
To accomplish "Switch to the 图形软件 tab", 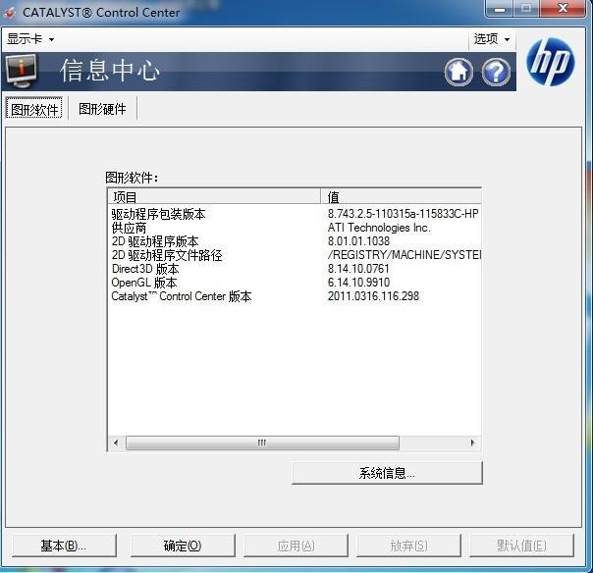I will click(34, 109).
